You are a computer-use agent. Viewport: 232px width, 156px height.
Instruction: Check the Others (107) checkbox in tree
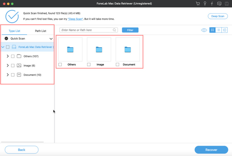[13, 56]
